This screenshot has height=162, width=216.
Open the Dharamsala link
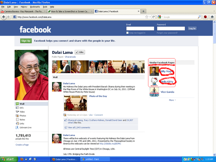(70, 57)
